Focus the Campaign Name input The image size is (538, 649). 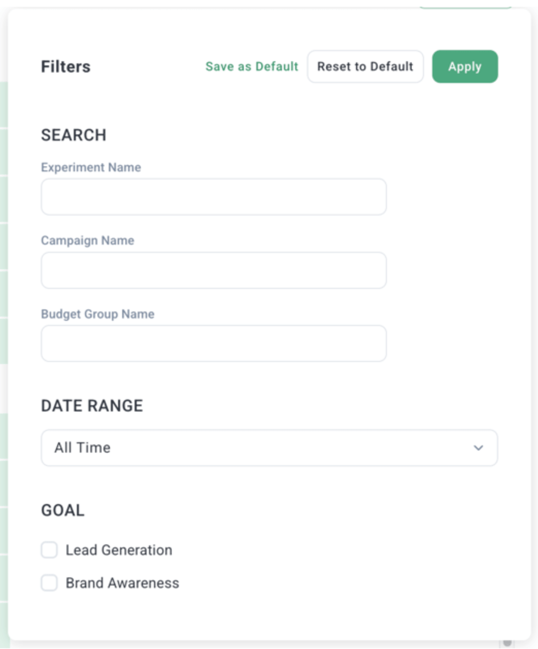[213, 269]
